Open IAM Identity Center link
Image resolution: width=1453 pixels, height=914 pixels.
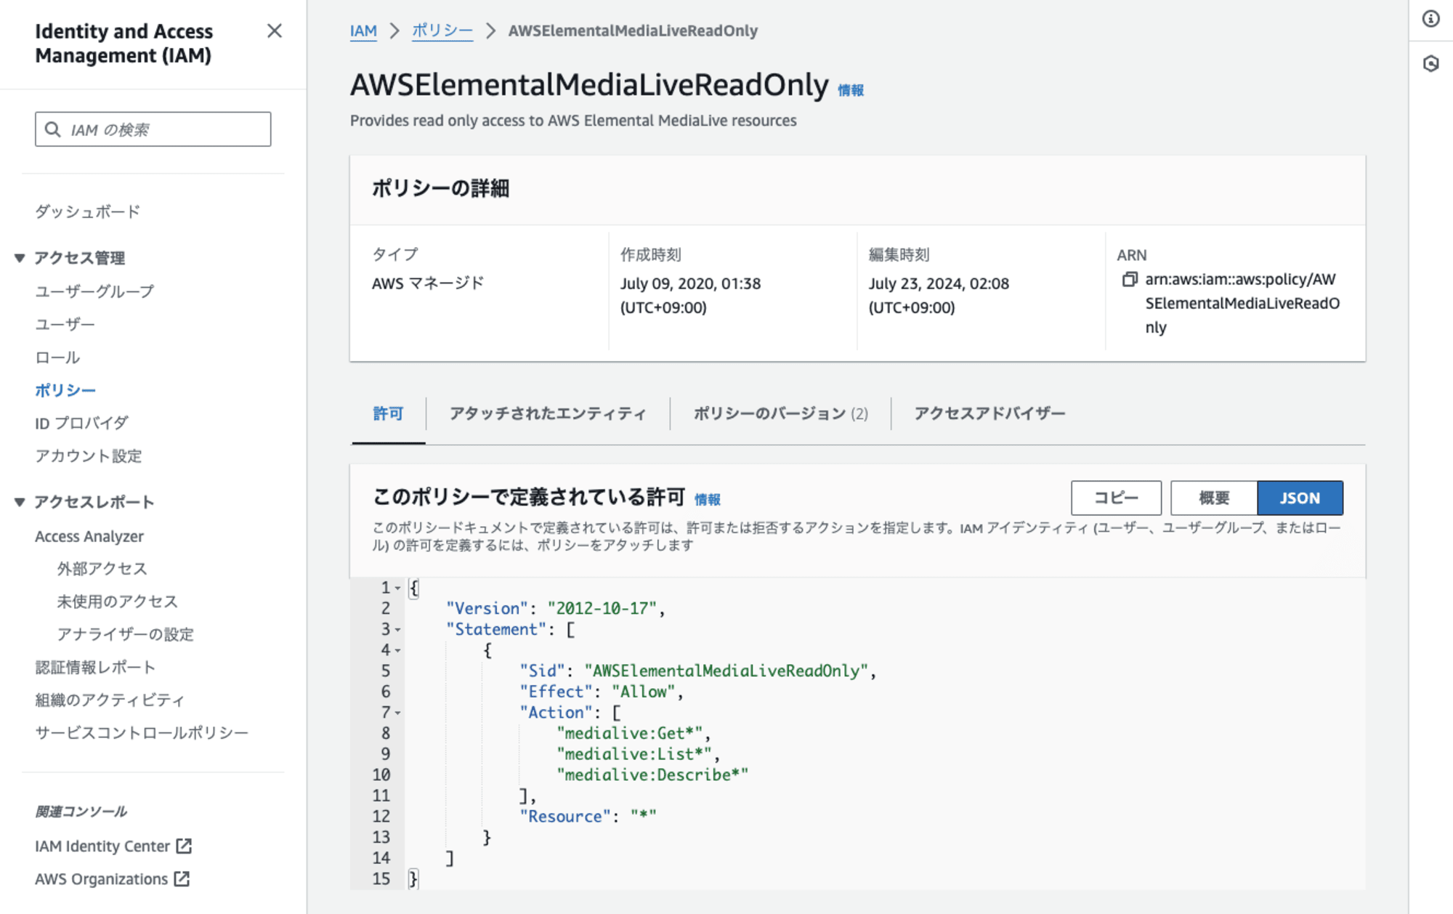[x=102, y=846]
